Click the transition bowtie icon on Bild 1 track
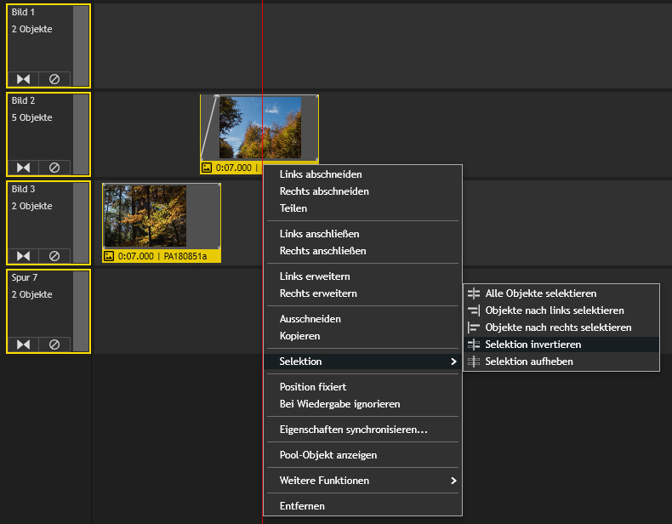Image resolution: width=672 pixels, height=524 pixels. coord(24,79)
